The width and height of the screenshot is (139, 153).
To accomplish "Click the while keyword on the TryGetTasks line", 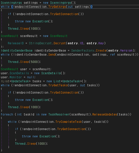I will pyautogui.click(x=5, y=85).
